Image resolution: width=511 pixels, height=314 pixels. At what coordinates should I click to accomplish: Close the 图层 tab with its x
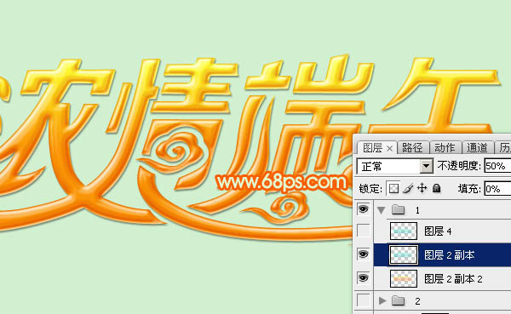[389, 149]
